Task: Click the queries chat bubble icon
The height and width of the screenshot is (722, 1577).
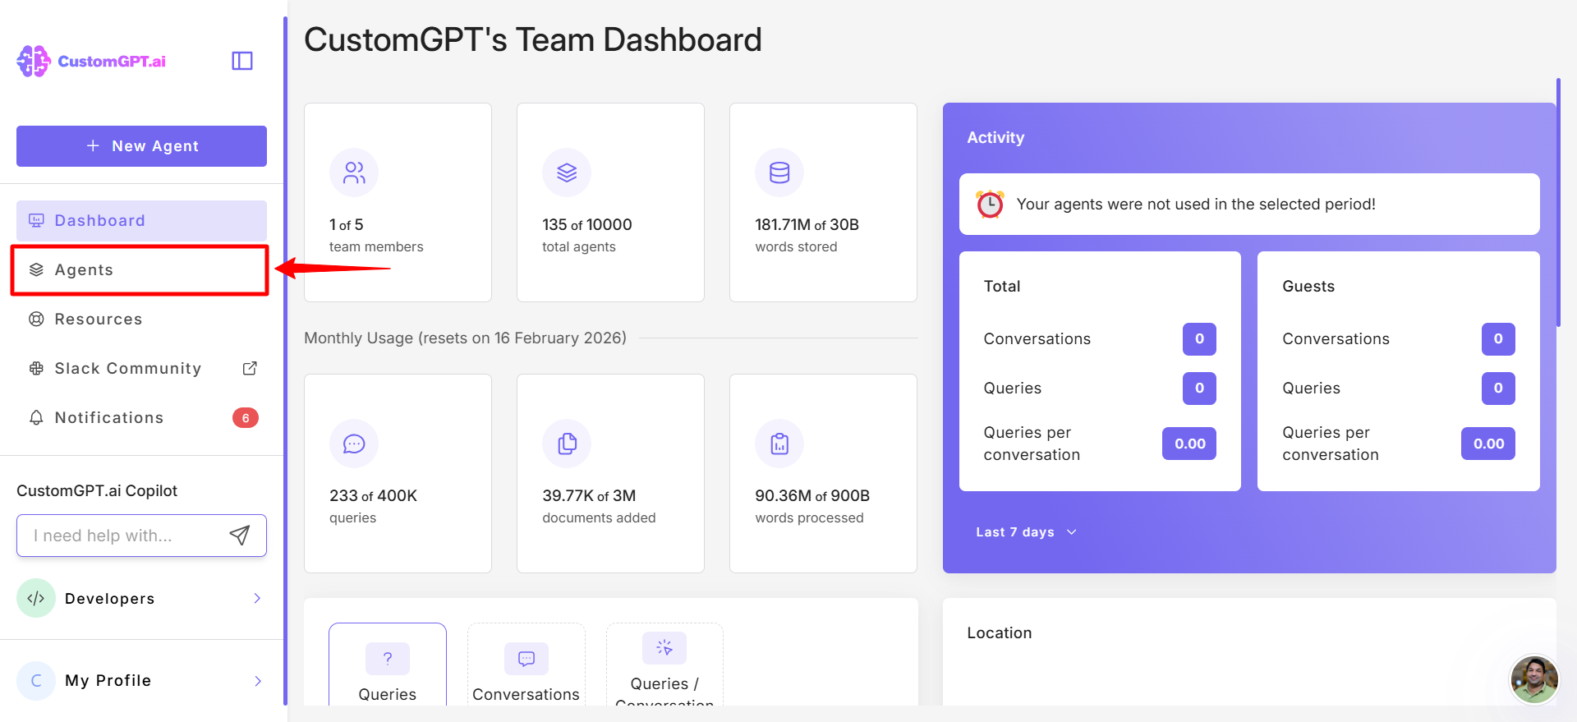Action: point(354,444)
